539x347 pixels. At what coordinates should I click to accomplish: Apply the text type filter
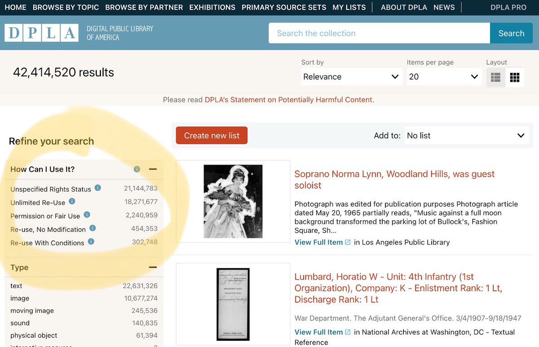click(17, 286)
